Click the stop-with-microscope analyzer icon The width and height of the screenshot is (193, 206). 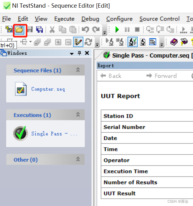[120, 42]
